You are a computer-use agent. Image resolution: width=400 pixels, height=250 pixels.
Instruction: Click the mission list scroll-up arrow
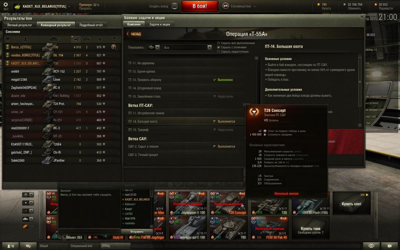[x=256, y=58]
